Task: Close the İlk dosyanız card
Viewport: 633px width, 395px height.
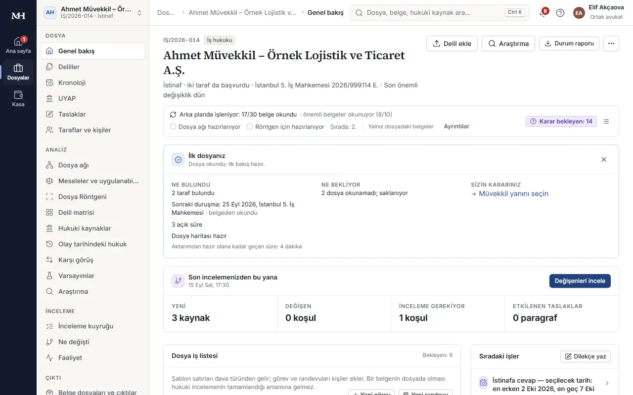Action: (x=604, y=159)
